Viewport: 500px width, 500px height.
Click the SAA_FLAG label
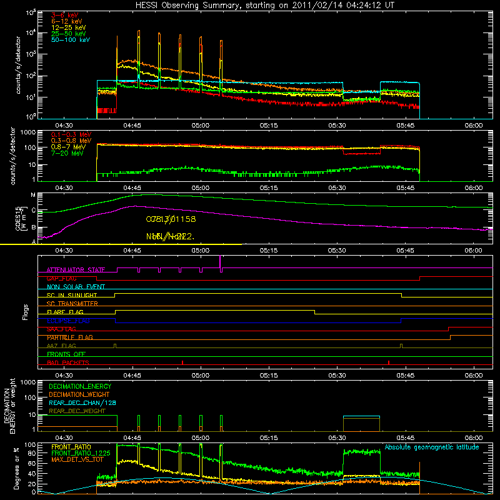[61, 329]
